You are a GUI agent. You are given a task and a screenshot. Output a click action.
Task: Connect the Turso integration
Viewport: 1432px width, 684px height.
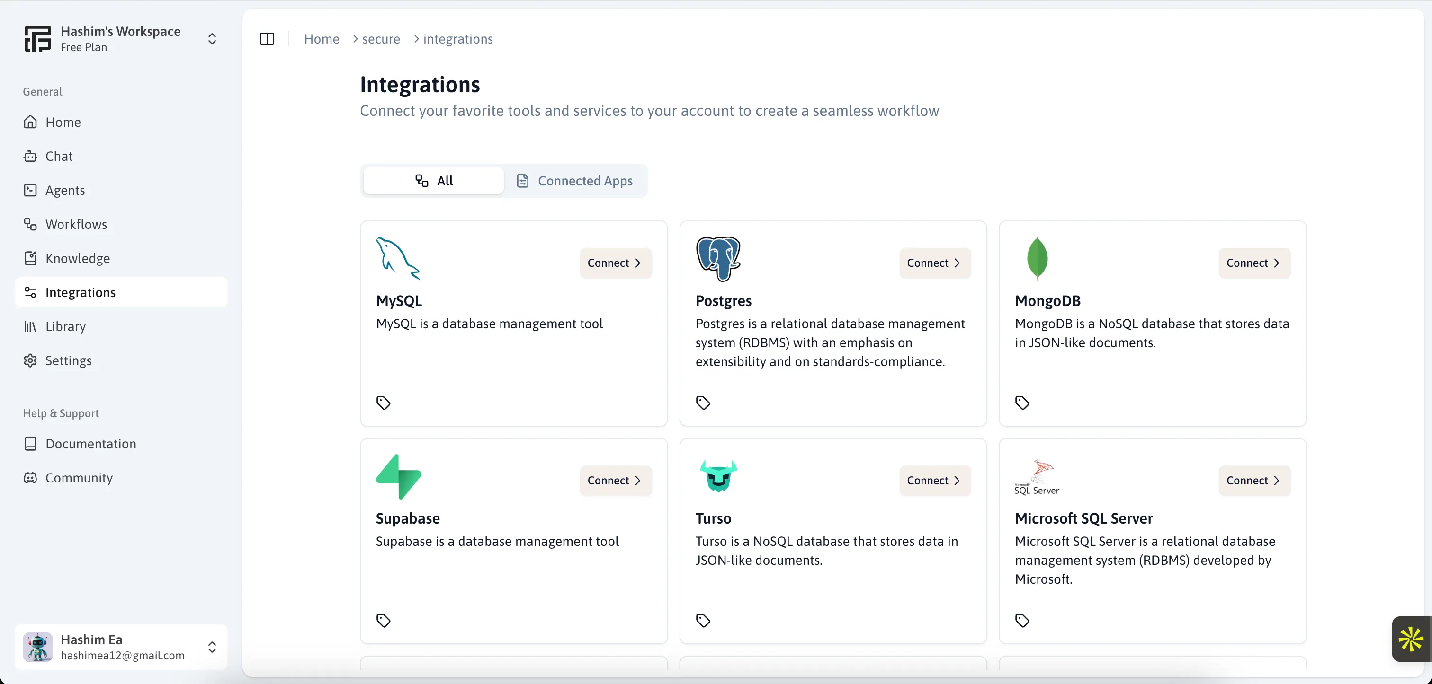point(935,481)
